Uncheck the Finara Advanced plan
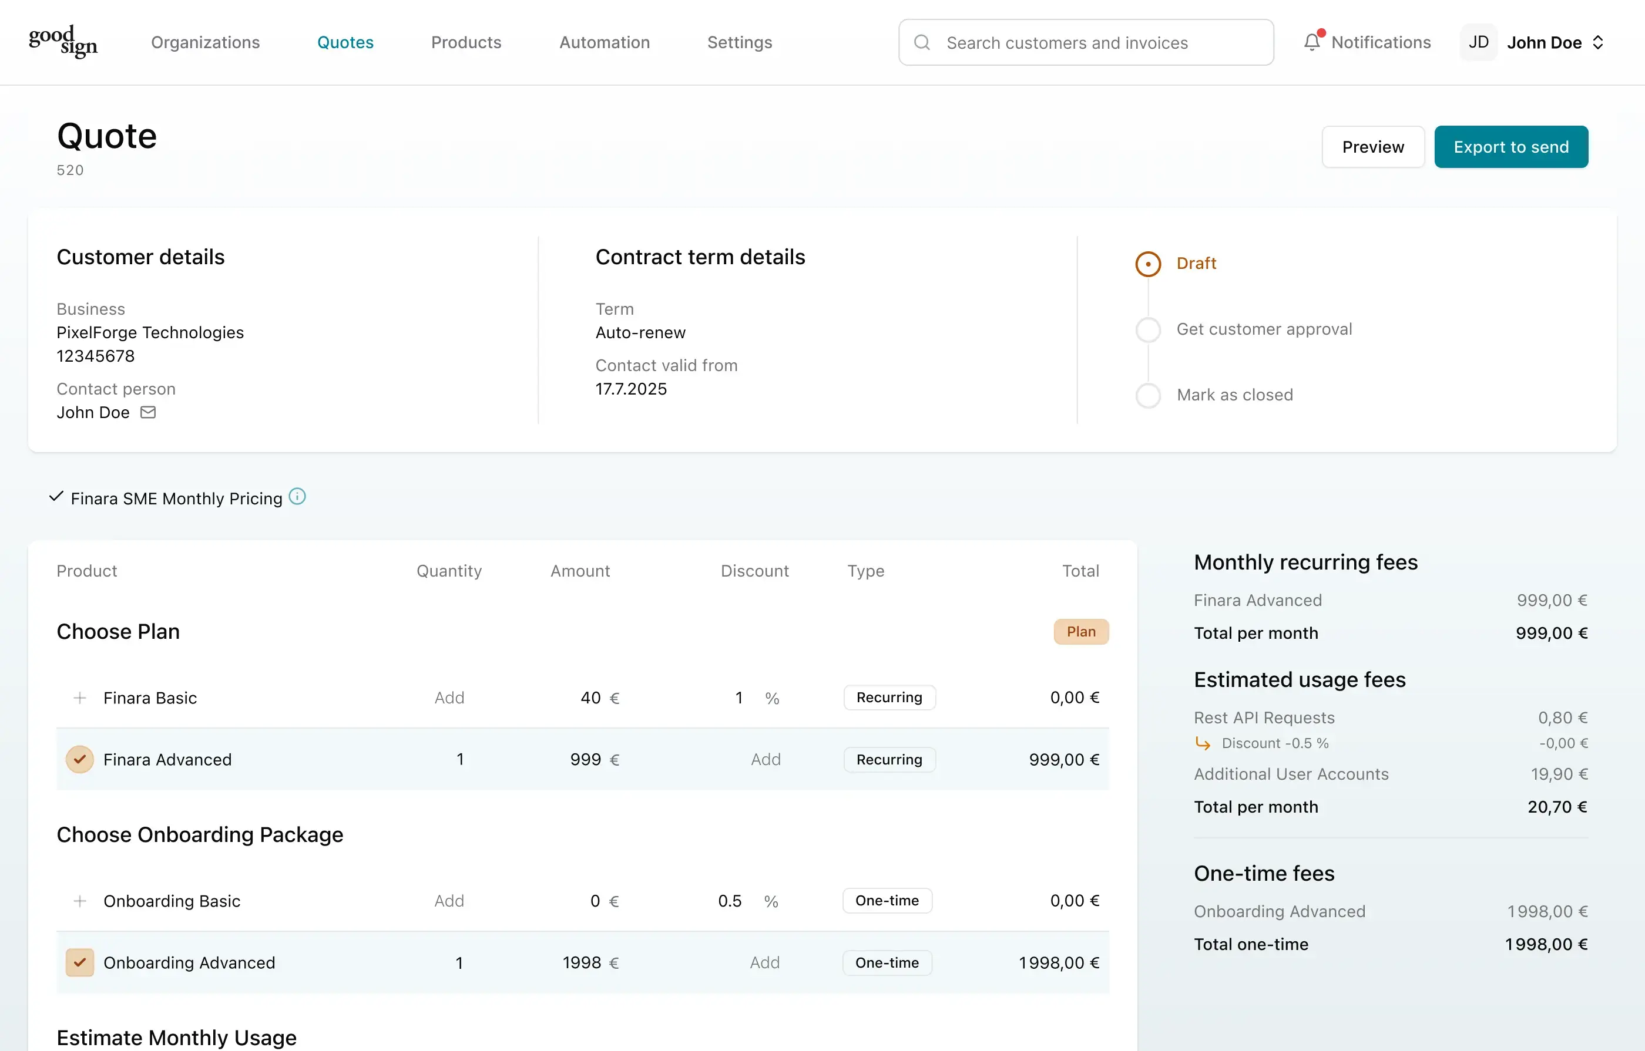Image resolution: width=1645 pixels, height=1051 pixels. click(x=80, y=759)
